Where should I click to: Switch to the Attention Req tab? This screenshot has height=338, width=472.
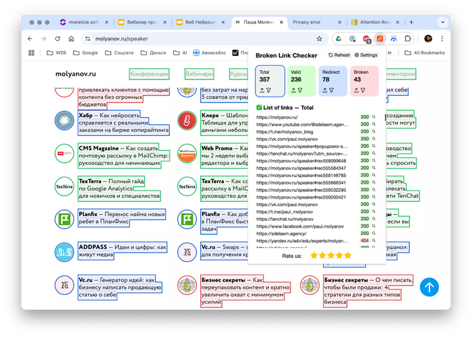[374, 22]
